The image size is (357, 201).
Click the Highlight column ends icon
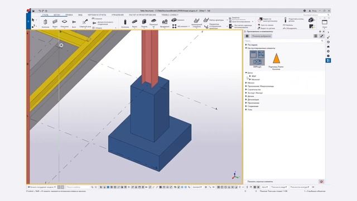(286, 20)
